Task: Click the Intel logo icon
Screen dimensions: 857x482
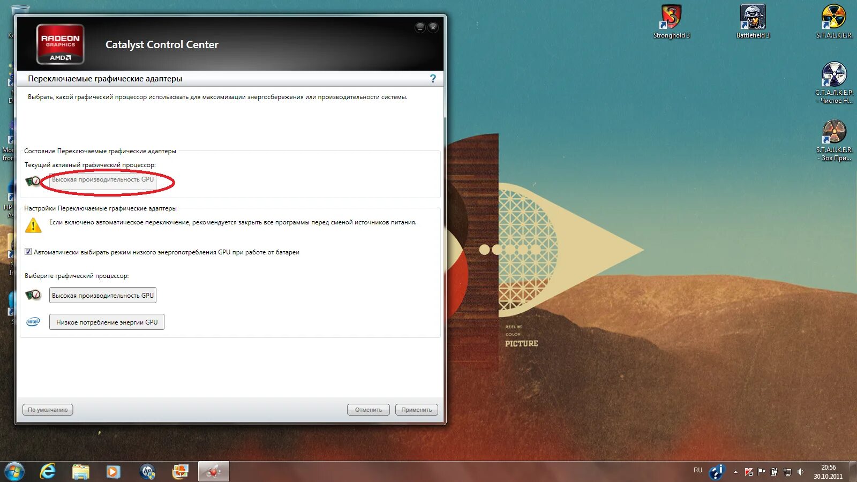Action: [33, 322]
